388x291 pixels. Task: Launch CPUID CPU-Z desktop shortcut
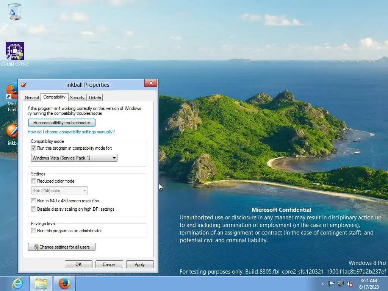click(15, 54)
